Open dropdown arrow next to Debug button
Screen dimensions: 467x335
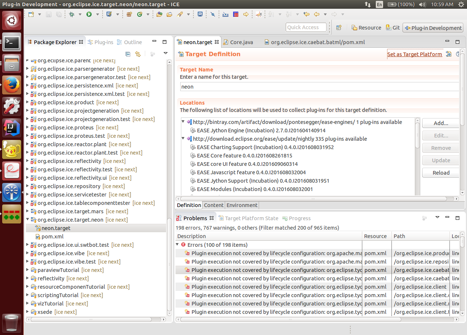tap(80, 14)
